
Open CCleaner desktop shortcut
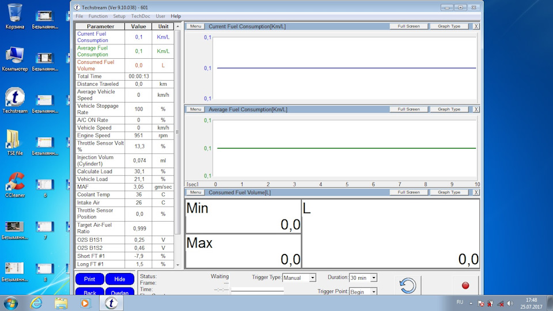pyautogui.click(x=15, y=185)
